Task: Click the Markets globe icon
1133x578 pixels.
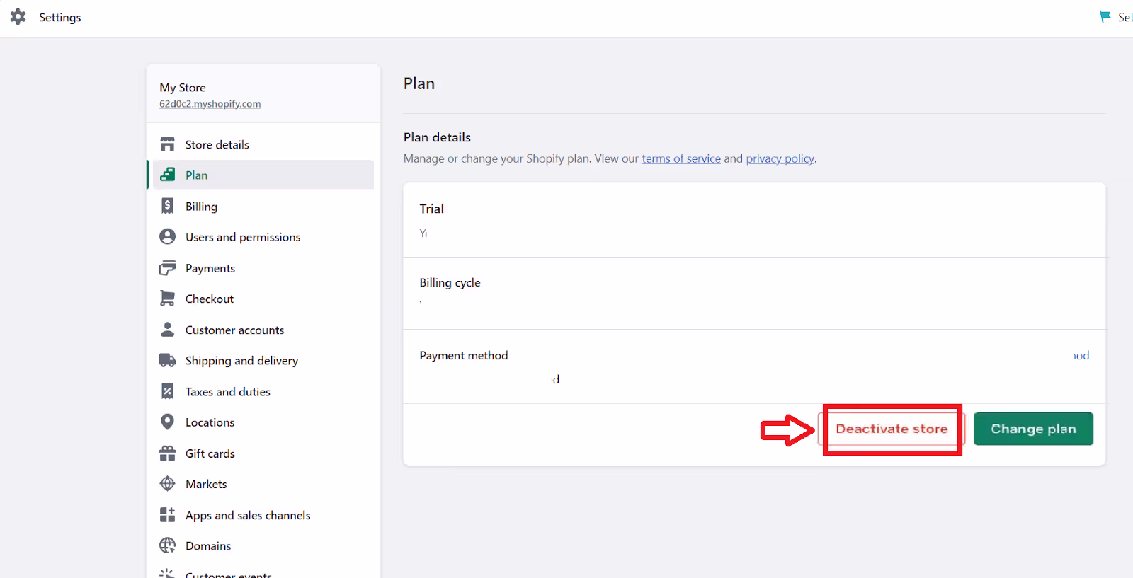Action: pyautogui.click(x=167, y=484)
